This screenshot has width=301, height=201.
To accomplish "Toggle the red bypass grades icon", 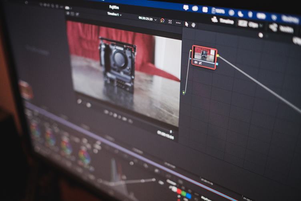I will pyautogui.click(x=162, y=20).
